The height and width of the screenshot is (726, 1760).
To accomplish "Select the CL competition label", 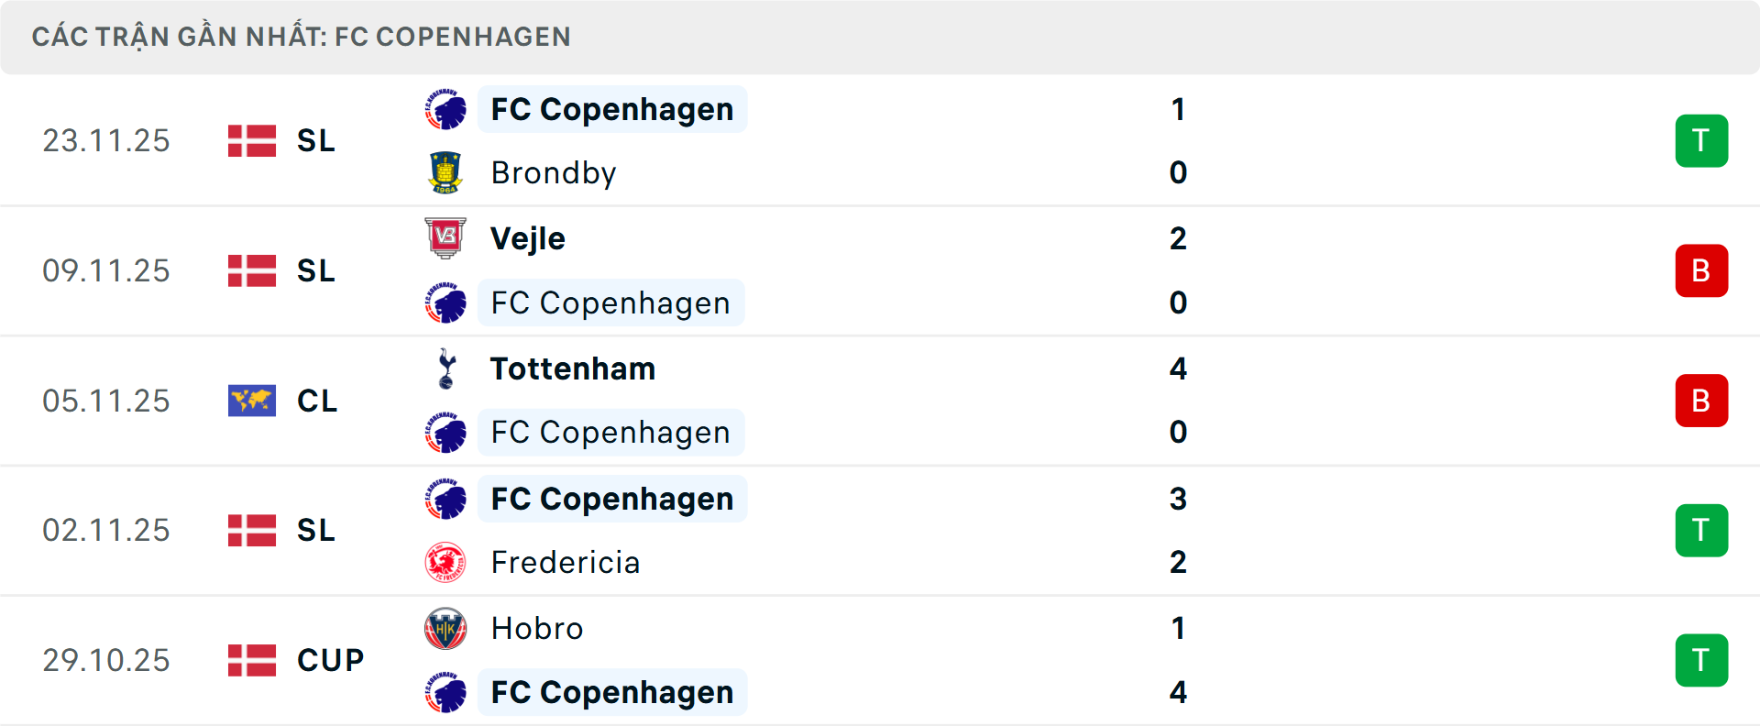I will (316, 401).
